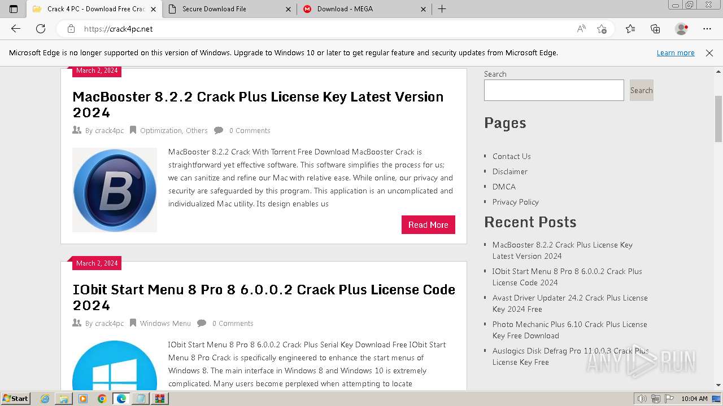Open the Windows Menu category link
The height and width of the screenshot is (406, 723).
pyautogui.click(x=165, y=323)
